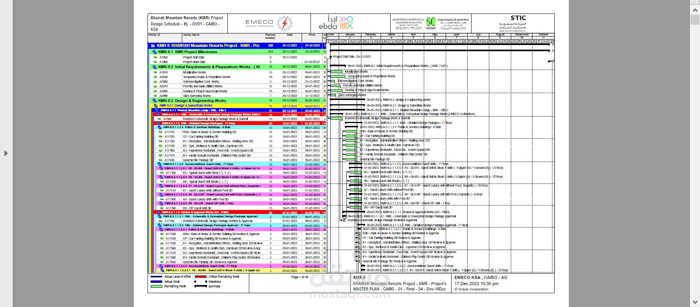Select 'Sites Surveying Works' activity name
700x307 pixels.
[x=197, y=96]
